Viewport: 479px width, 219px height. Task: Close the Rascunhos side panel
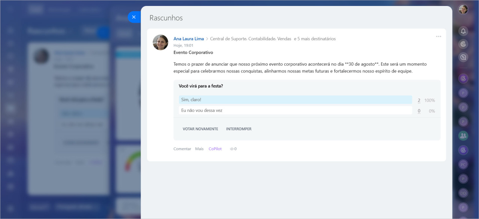[134, 17]
